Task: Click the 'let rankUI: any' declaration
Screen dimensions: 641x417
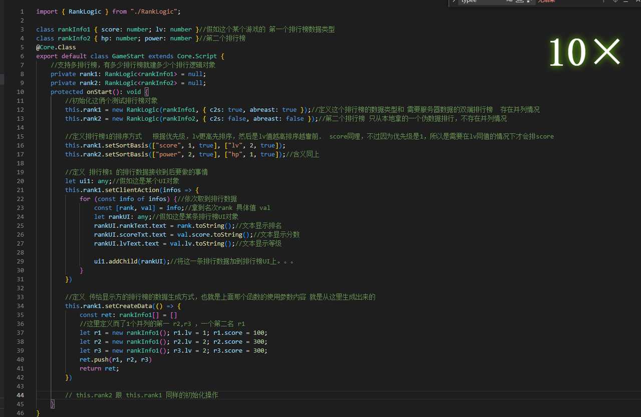Action: pos(123,217)
